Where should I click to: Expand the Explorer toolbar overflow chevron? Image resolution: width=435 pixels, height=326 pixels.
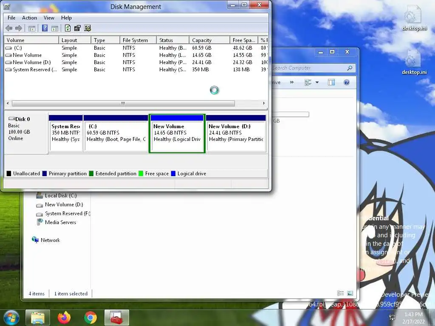pyautogui.click(x=291, y=82)
